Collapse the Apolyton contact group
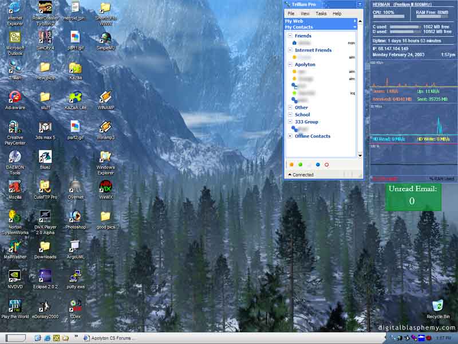458x344 pixels. tap(290, 65)
